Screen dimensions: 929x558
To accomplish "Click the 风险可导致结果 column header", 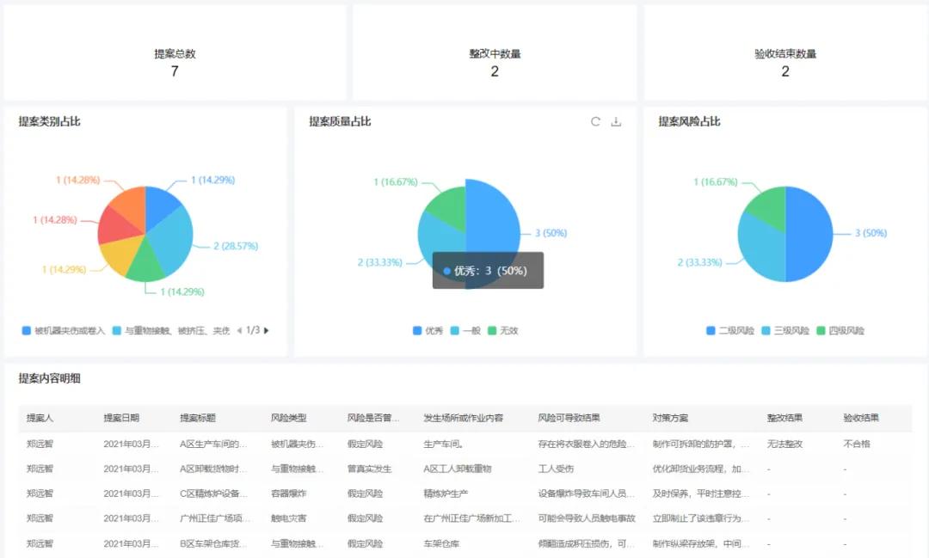I will 569,418.
